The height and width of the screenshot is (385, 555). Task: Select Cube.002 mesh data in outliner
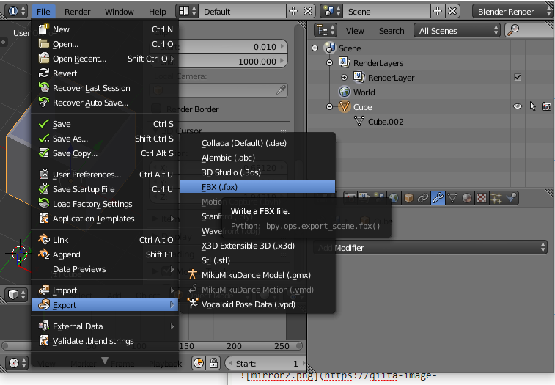386,122
